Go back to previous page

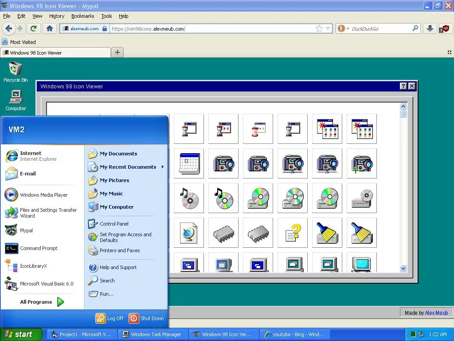pyautogui.click(x=9, y=28)
